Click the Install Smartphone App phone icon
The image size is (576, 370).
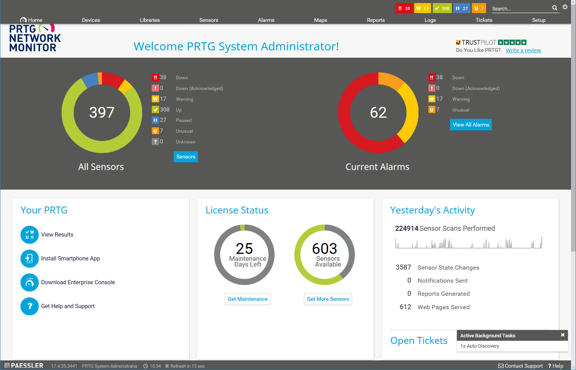pyautogui.click(x=30, y=258)
